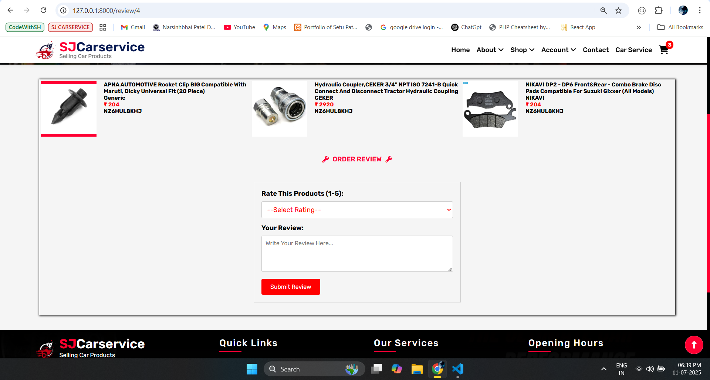The width and height of the screenshot is (710, 380).
Task: Open the shopping cart icon
Action: 664,50
